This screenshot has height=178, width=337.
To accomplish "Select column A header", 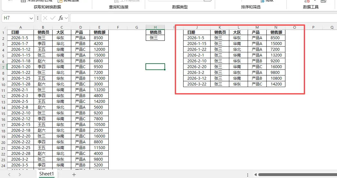I will point(20,27).
